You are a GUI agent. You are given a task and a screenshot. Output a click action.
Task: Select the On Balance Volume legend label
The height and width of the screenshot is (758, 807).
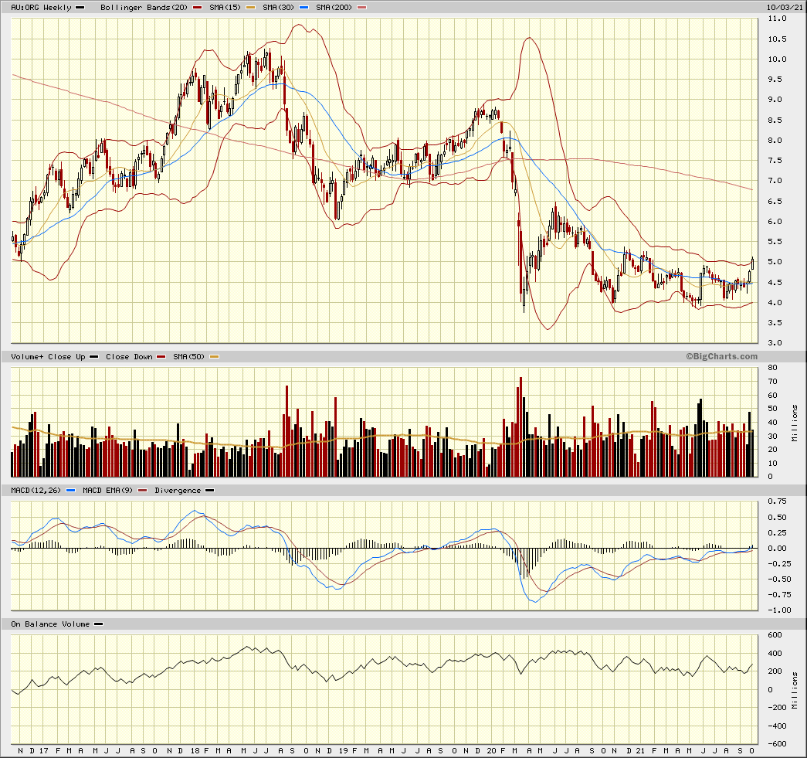(50, 624)
